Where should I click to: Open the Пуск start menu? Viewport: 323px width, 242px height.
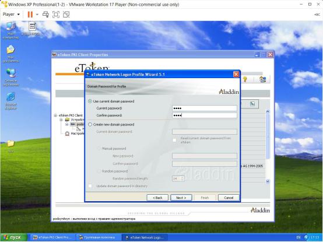point(13,237)
